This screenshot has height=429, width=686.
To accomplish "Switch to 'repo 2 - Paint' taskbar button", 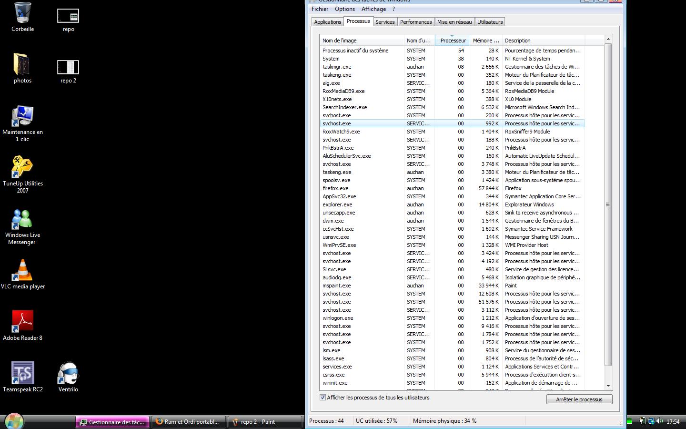I will (264, 422).
